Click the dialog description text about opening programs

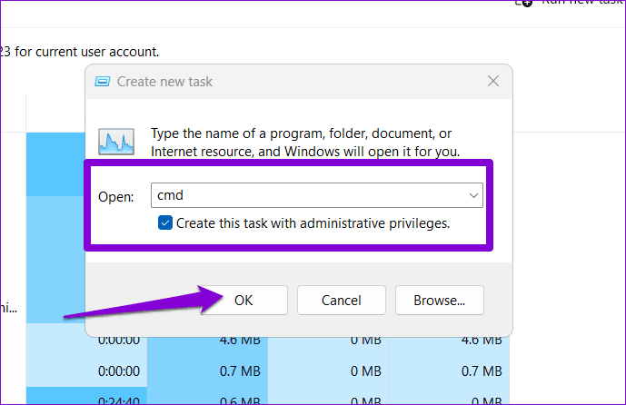pos(305,142)
